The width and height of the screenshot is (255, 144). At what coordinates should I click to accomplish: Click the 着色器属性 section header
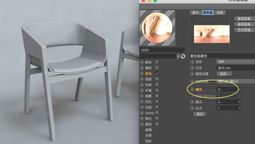tap(222, 56)
